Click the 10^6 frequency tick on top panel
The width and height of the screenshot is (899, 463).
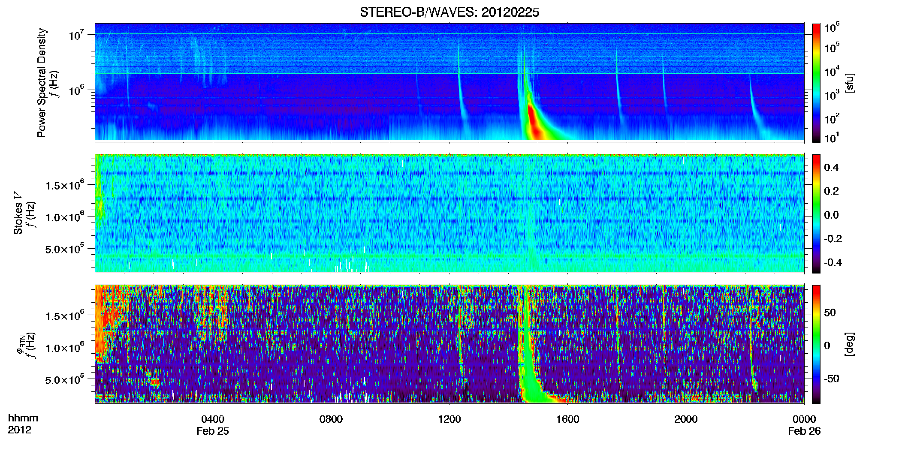[76, 90]
